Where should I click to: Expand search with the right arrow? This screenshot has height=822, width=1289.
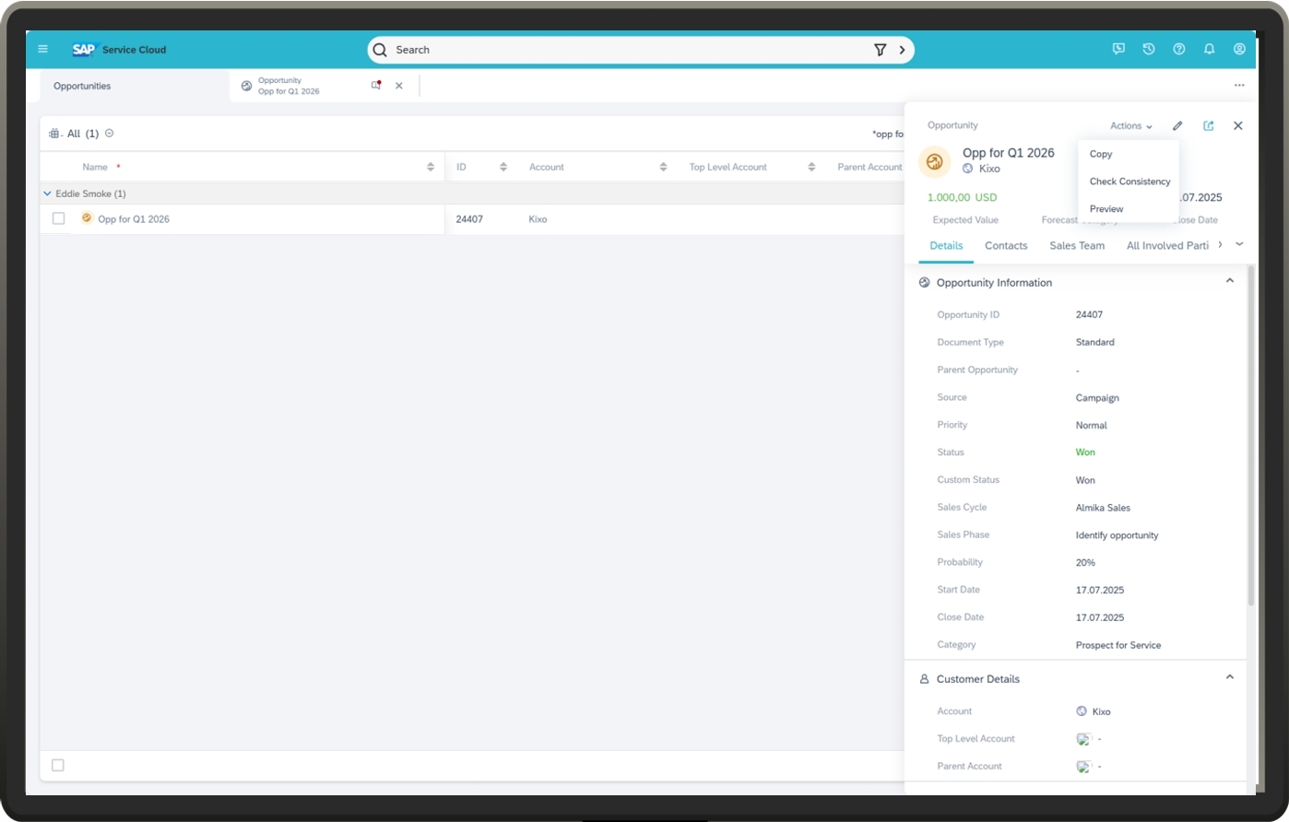pyautogui.click(x=902, y=50)
